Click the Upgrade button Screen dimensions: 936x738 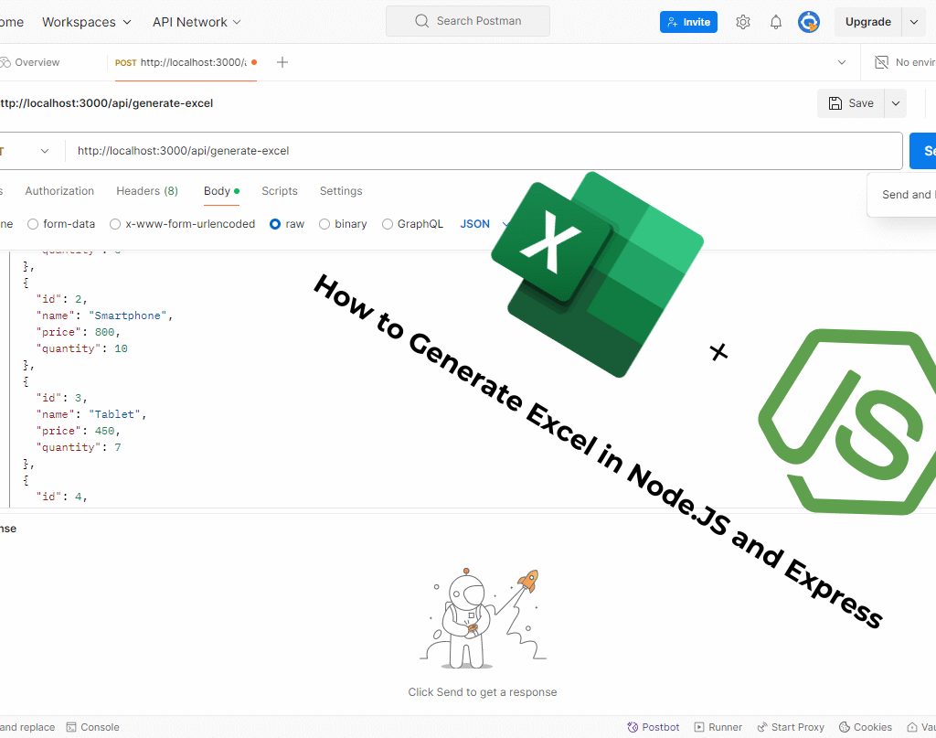pos(868,22)
